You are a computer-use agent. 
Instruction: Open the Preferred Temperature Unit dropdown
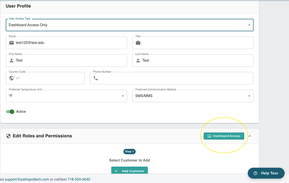[66, 96]
